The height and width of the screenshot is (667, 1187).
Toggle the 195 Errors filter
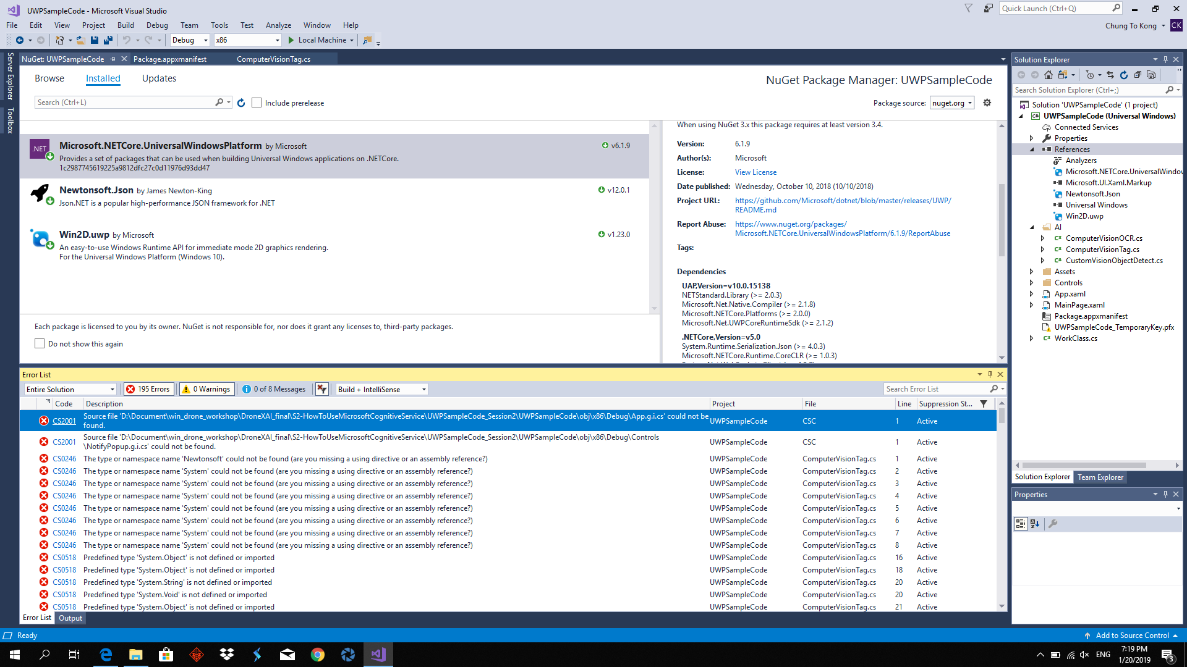[x=148, y=389]
